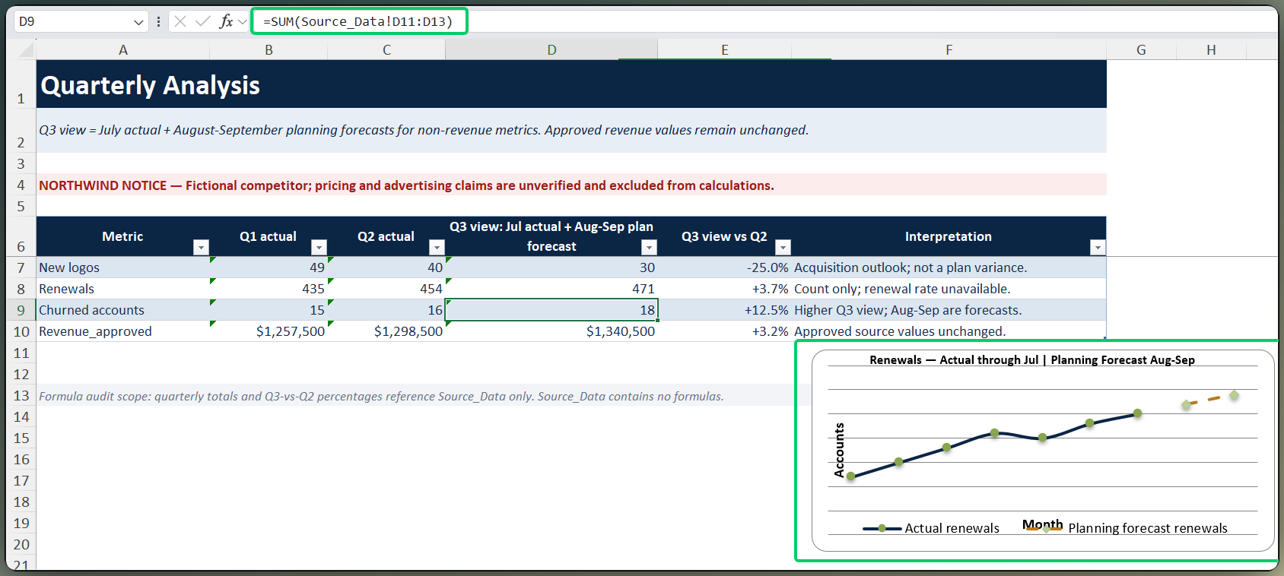Click the formula bar options dots
Screen dimensions: 1284x576
158,21
